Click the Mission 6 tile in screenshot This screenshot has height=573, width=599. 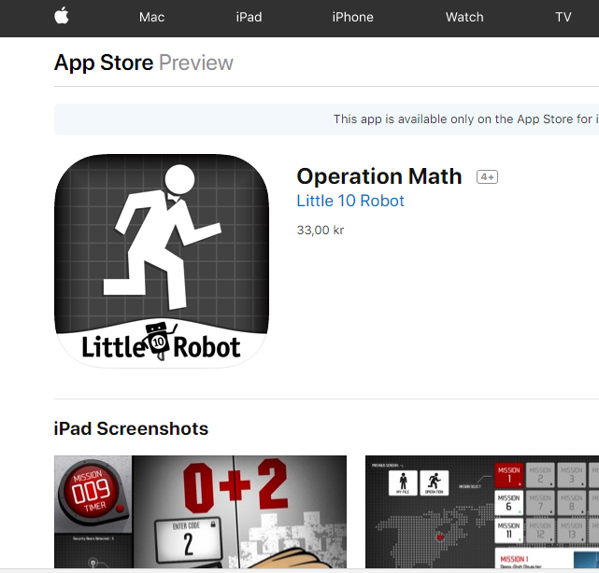(509, 503)
